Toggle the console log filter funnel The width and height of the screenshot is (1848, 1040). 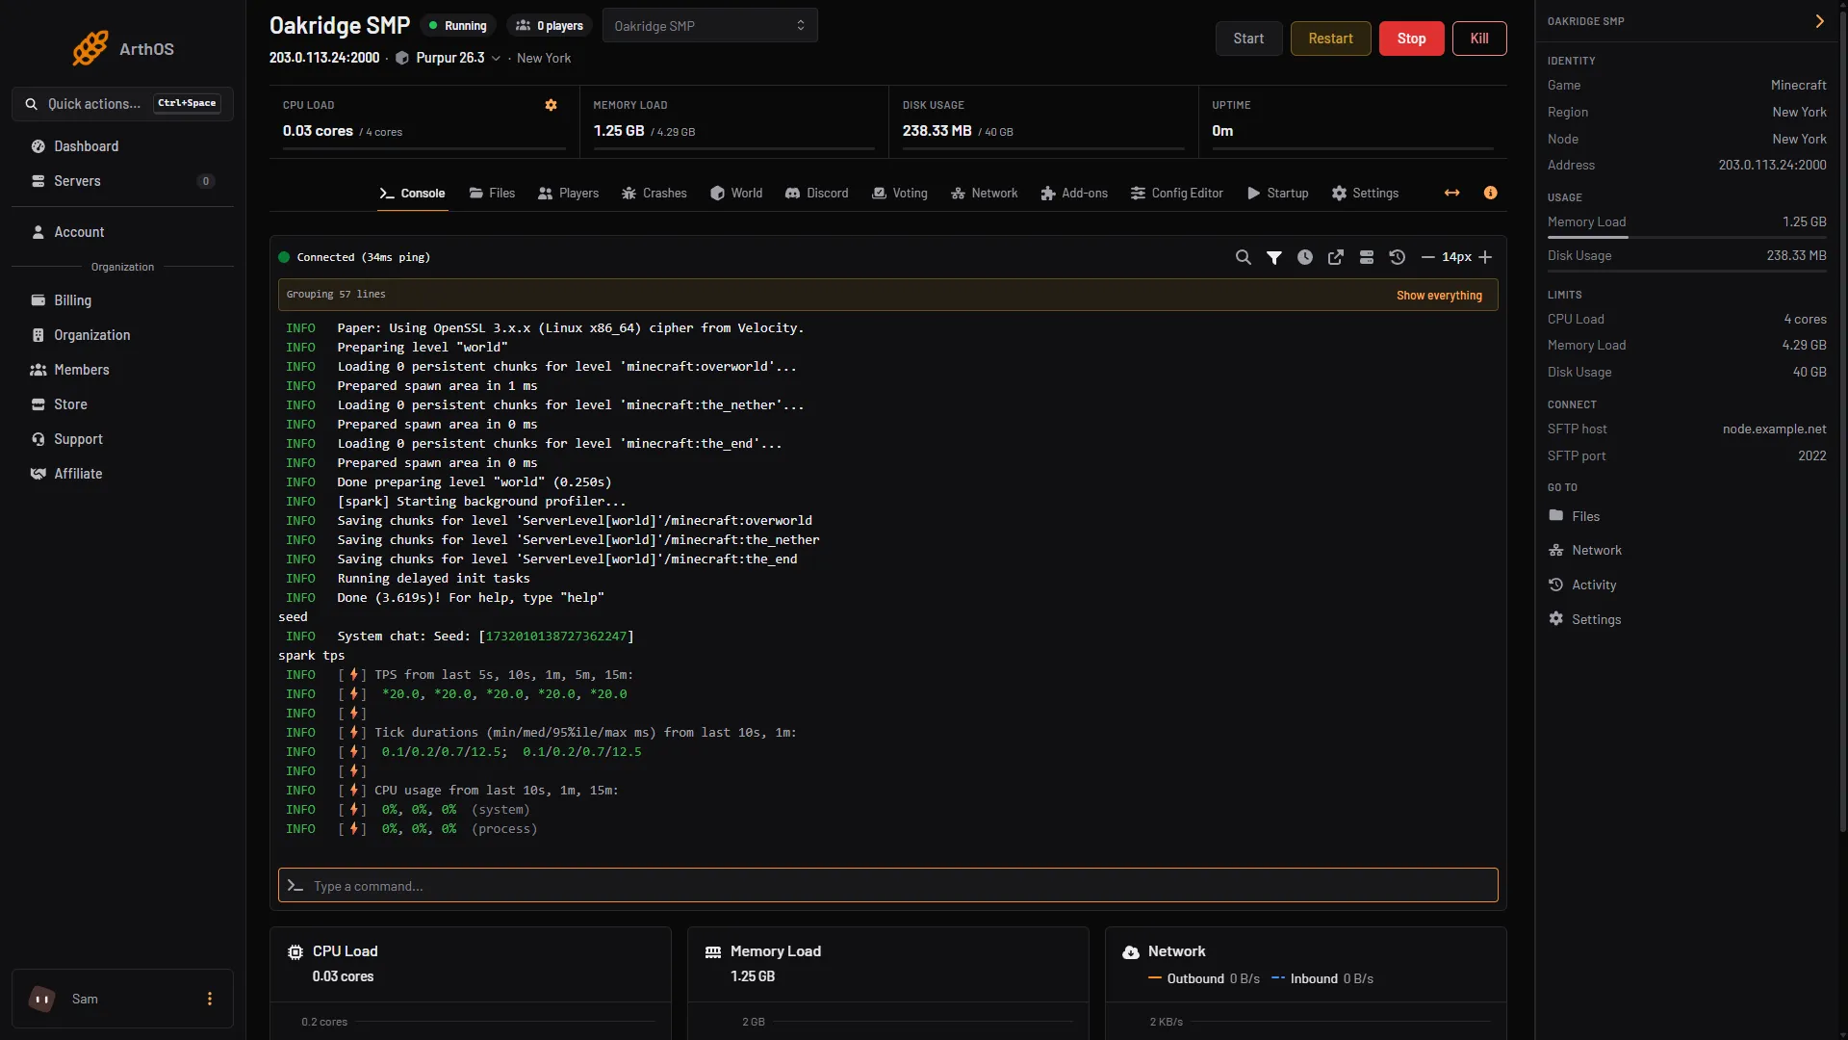(x=1274, y=257)
